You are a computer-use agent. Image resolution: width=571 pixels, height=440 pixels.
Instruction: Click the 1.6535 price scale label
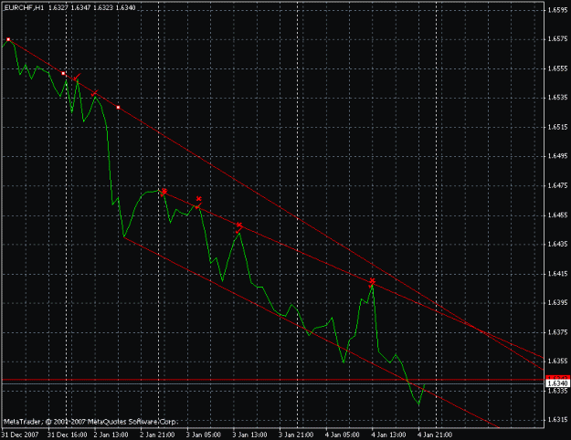click(x=557, y=98)
